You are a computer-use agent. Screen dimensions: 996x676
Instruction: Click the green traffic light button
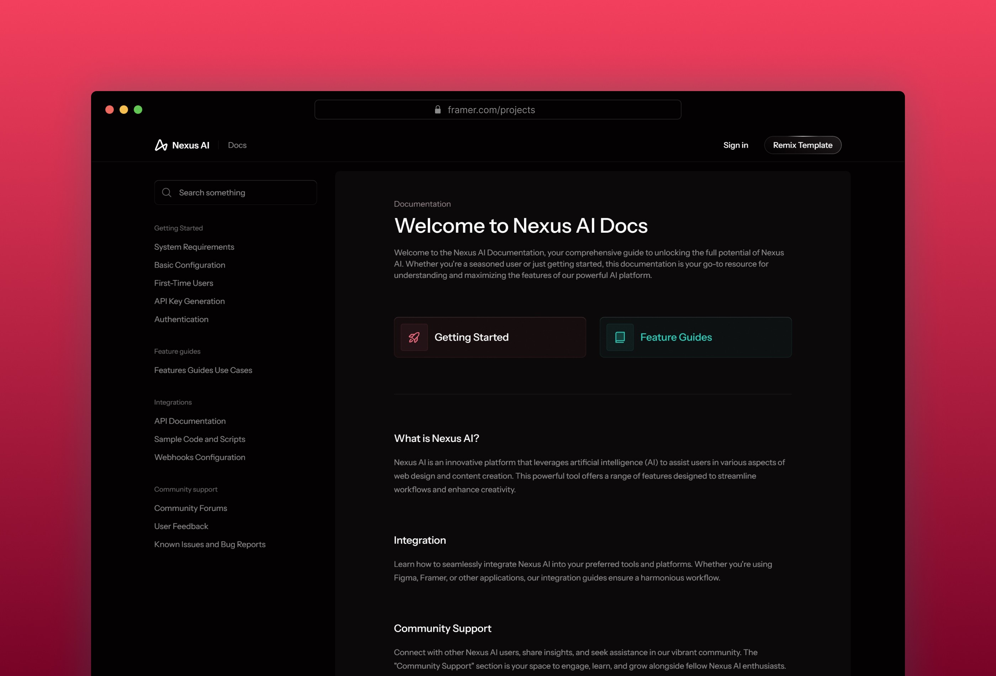pos(139,109)
